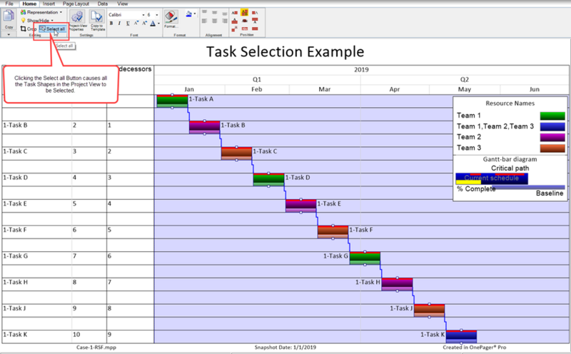
Task: Select the highlighted yellow position icon
Action: [x=244, y=13]
